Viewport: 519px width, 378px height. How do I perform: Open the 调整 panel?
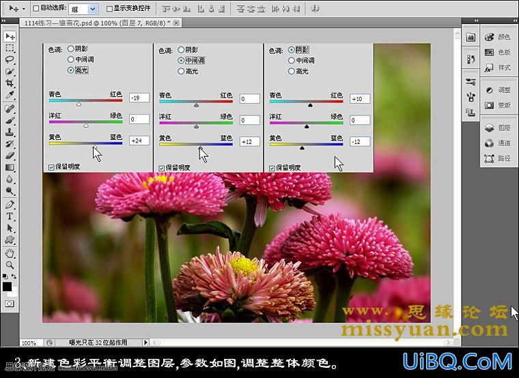pos(499,90)
